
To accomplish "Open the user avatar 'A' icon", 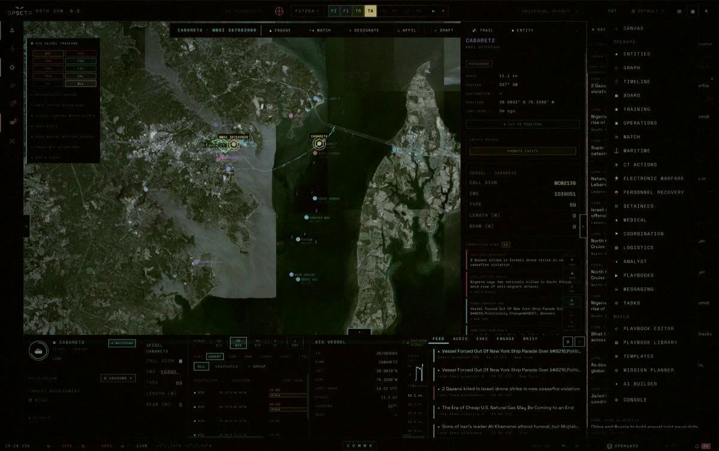I will tap(706, 11).
